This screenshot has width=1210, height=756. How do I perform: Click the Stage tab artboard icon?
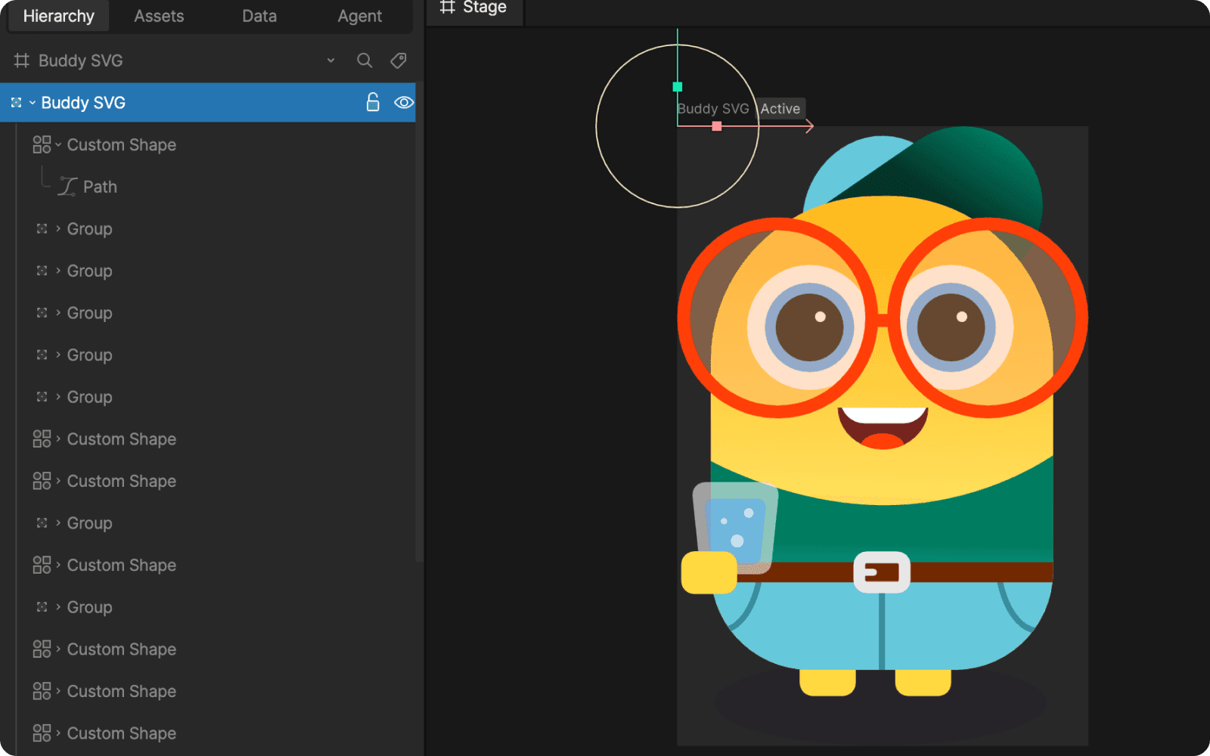448,7
